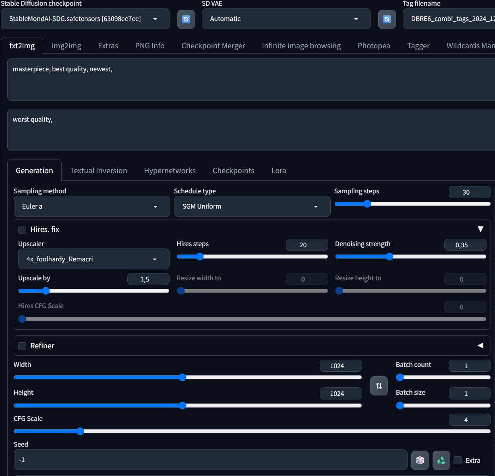The width and height of the screenshot is (495, 476).
Task: Click the positive prompt text area
Action: pyautogui.click(x=251, y=79)
